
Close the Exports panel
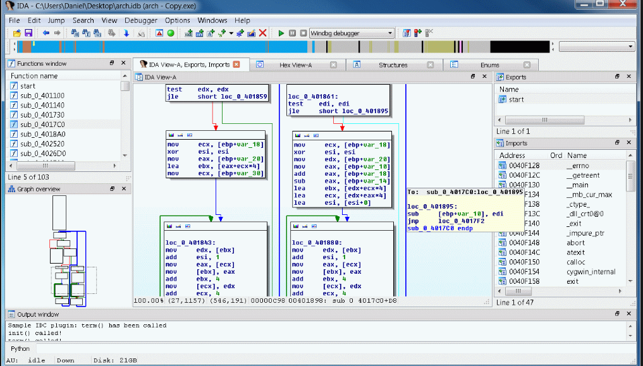(x=629, y=76)
